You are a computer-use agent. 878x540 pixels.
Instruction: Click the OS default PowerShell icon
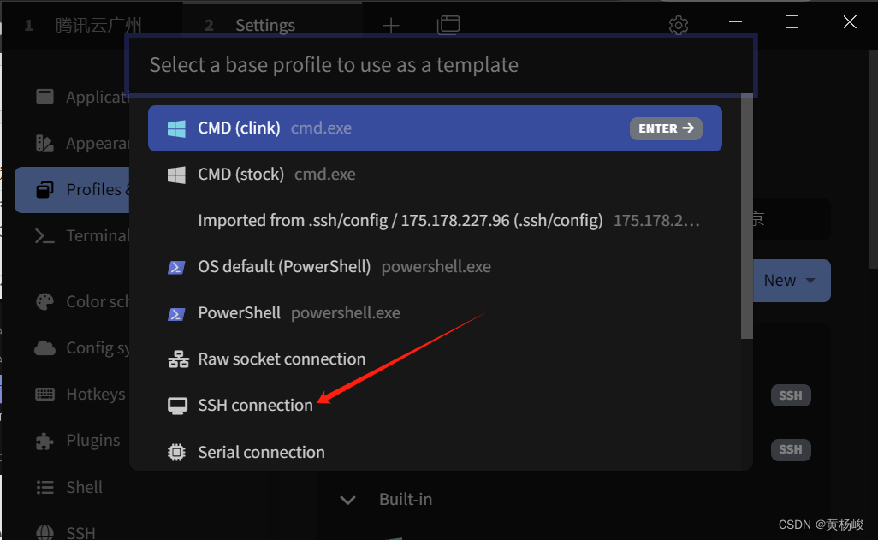176,267
